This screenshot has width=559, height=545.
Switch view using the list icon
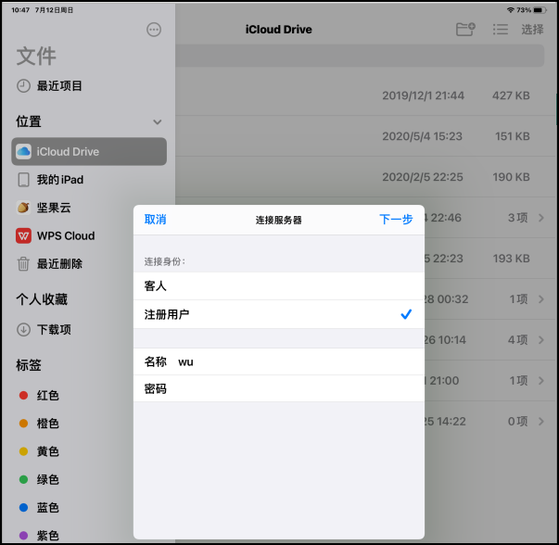pyautogui.click(x=501, y=30)
